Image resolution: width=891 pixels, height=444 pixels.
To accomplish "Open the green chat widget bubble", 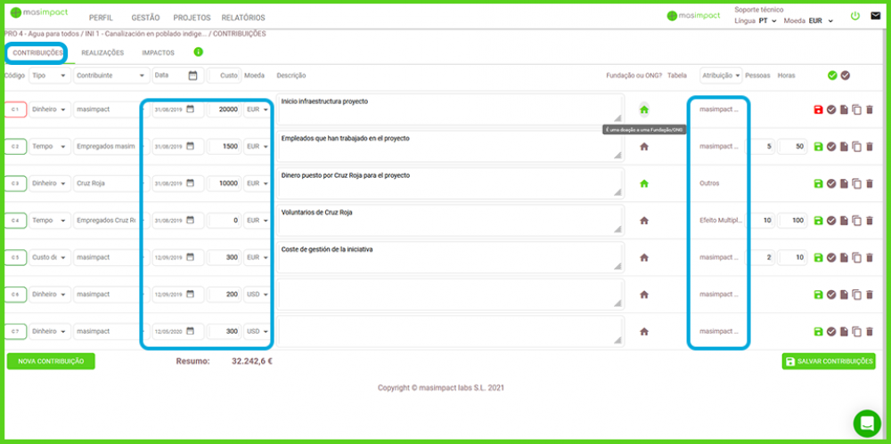I will click(866, 424).
